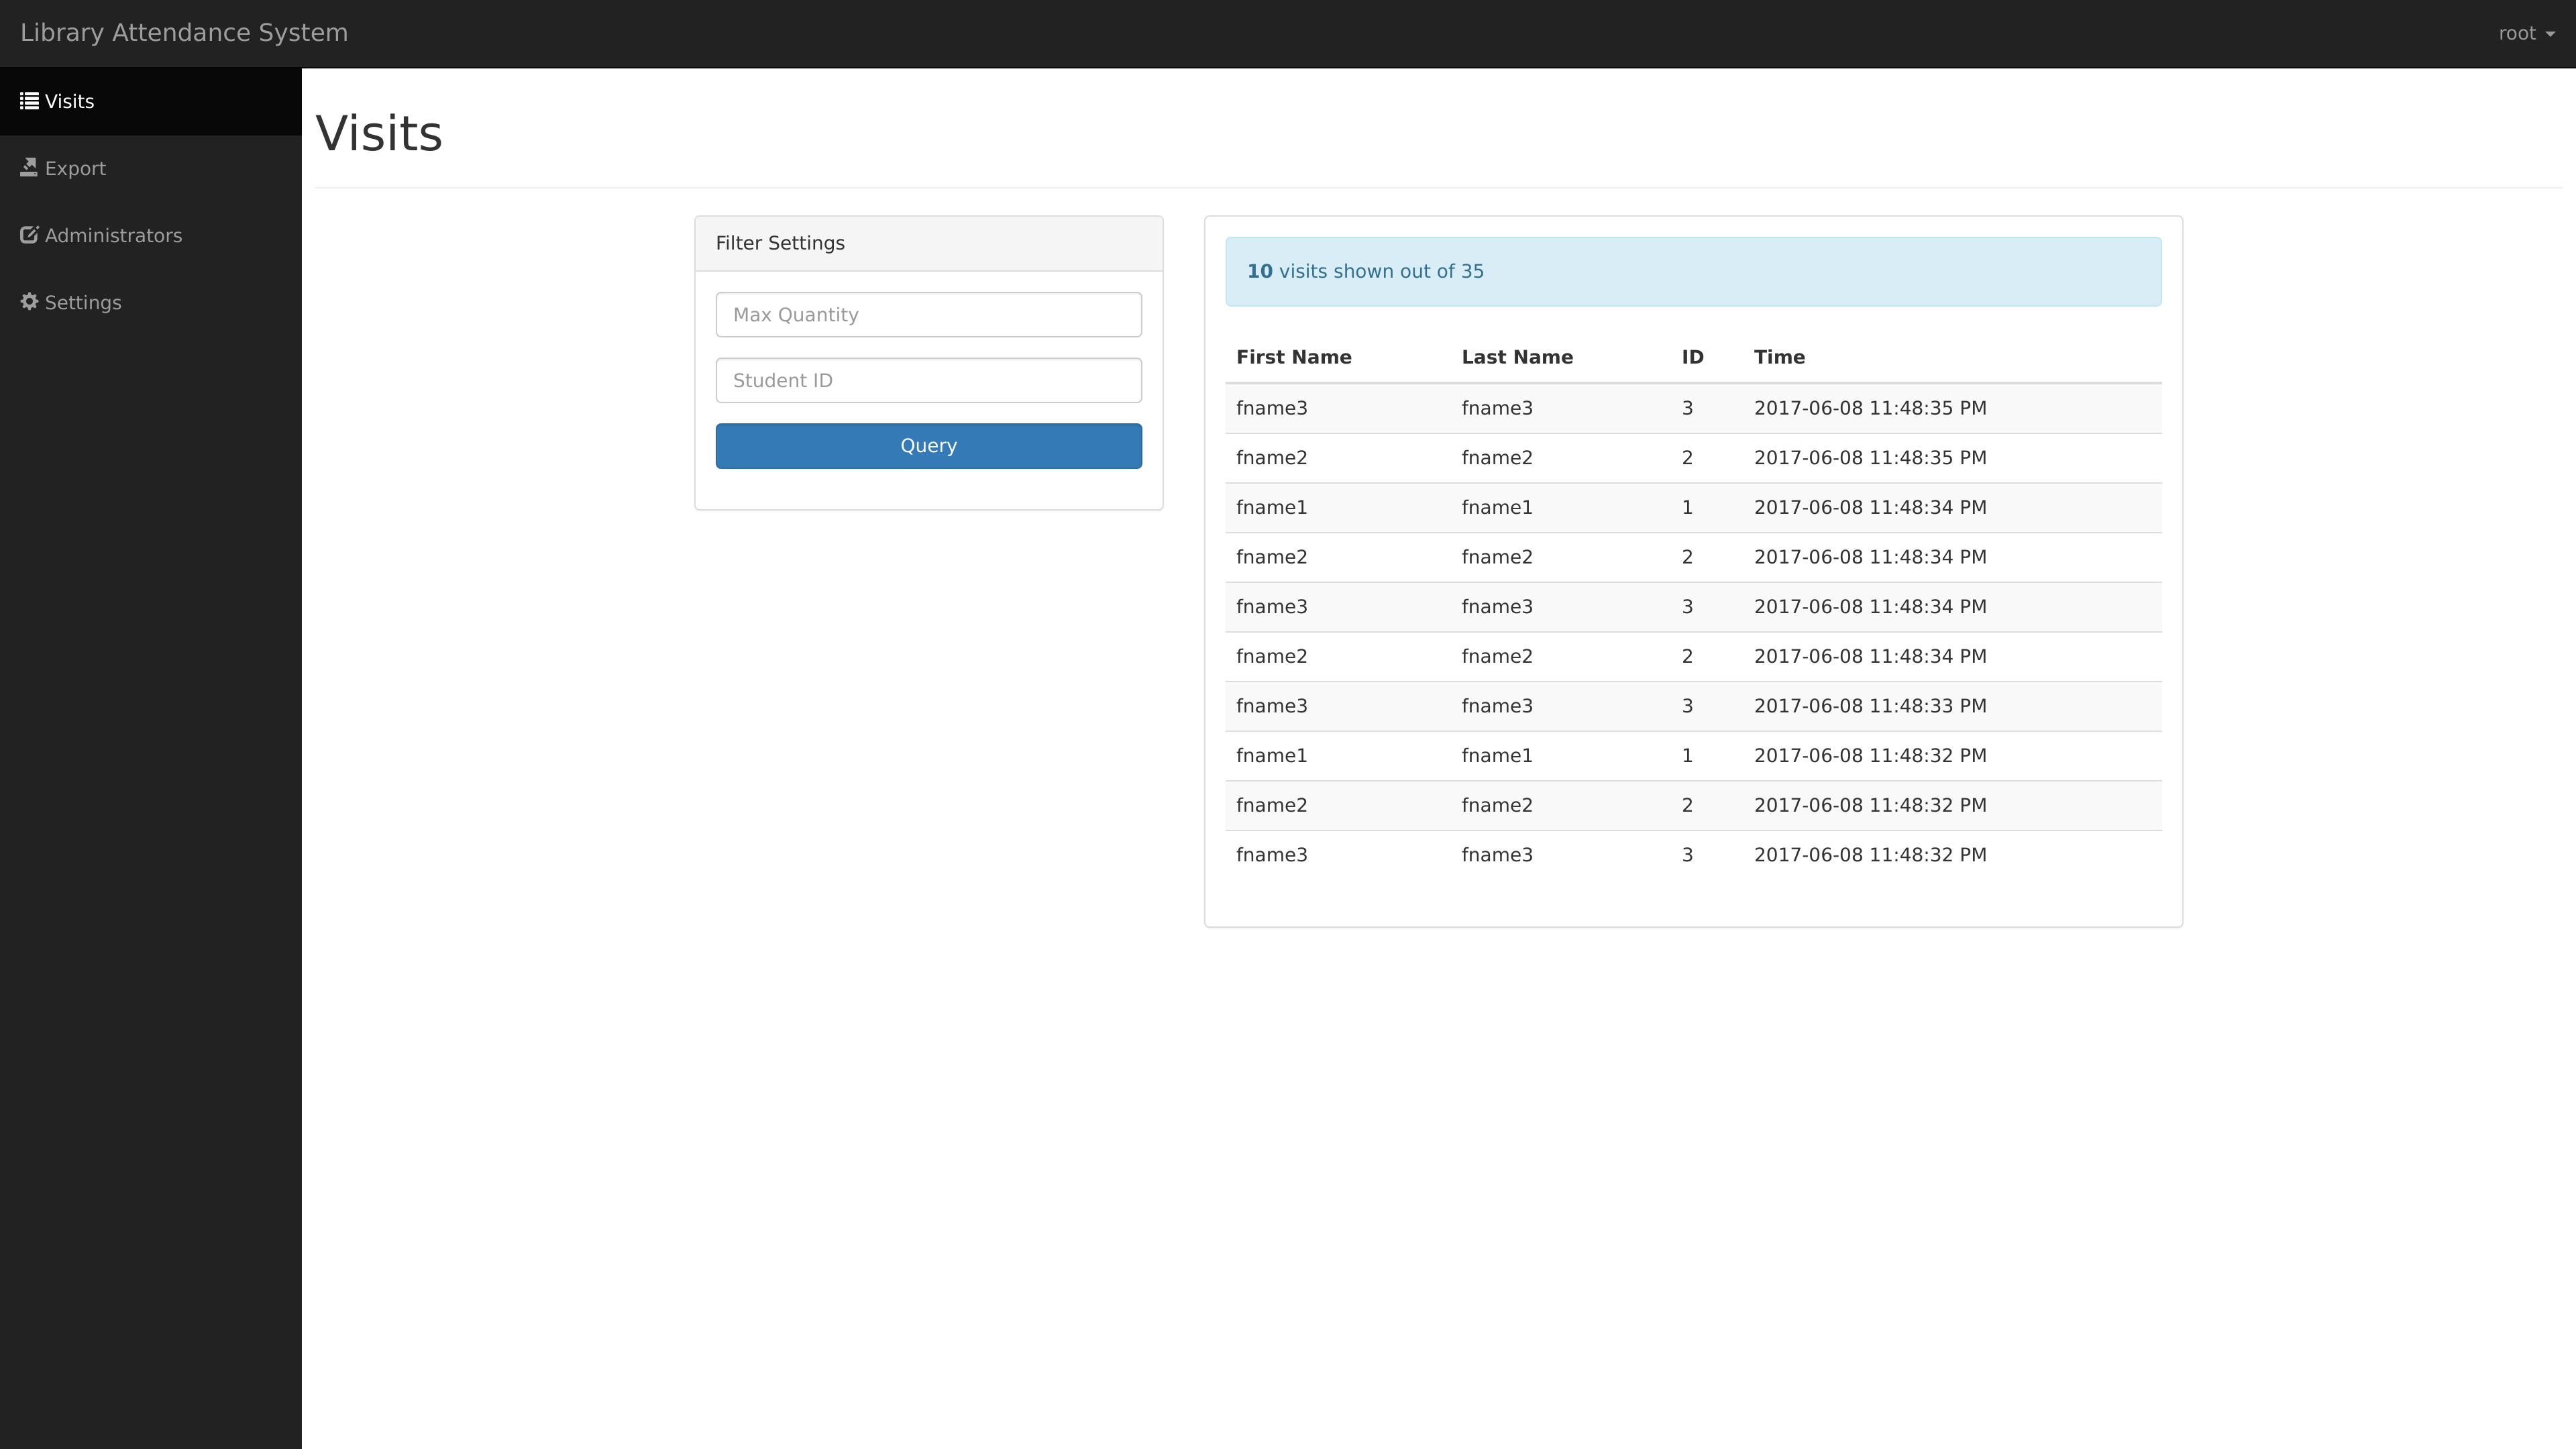Viewport: 2576px width, 1449px height.
Task: Click the visits shown info banner
Action: click(x=1692, y=272)
